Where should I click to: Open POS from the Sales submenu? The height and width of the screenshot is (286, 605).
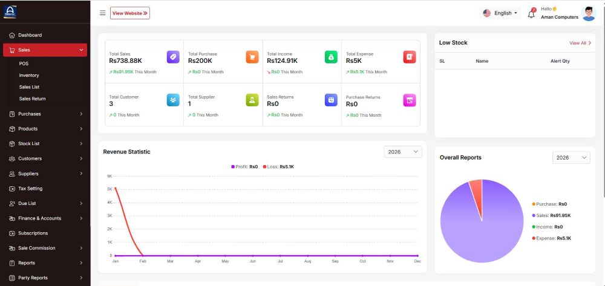click(24, 63)
